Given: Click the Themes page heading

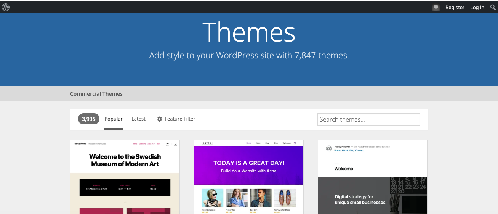Looking at the screenshot, I should tap(249, 32).
